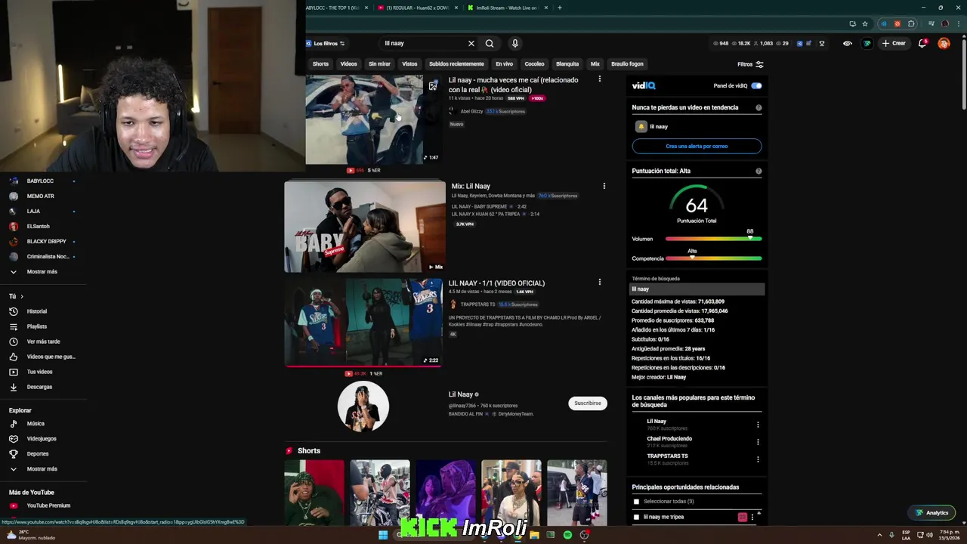Click the vidIQ eye icon in header
Image resolution: width=967 pixels, height=544 pixels.
(x=848, y=43)
